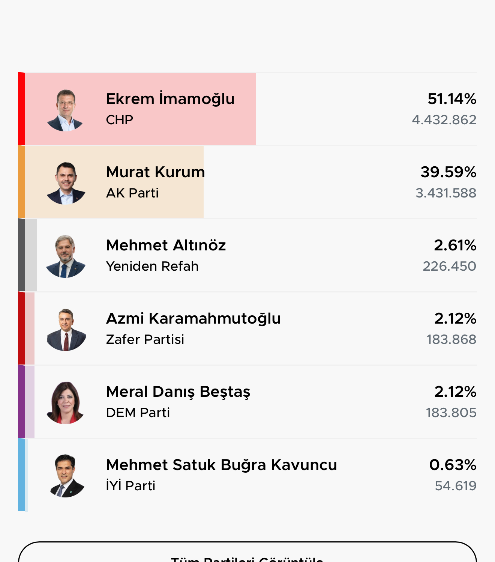Click the 51.14% vote percentage

(452, 99)
